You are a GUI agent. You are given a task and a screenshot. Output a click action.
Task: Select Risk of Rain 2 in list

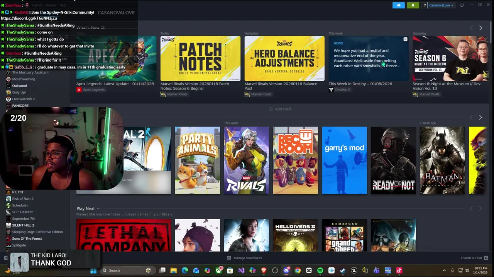coord(23,199)
